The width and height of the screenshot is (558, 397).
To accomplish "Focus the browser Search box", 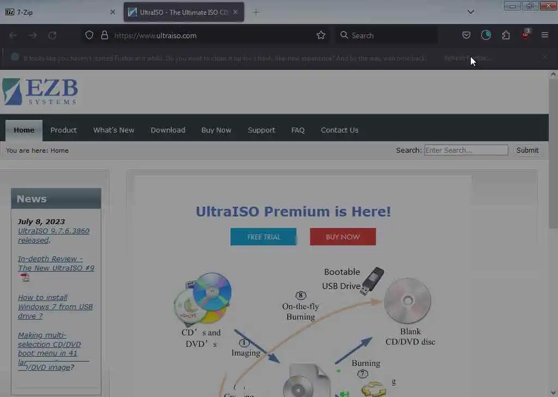I will pyautogui.click(x=387, y=35).
